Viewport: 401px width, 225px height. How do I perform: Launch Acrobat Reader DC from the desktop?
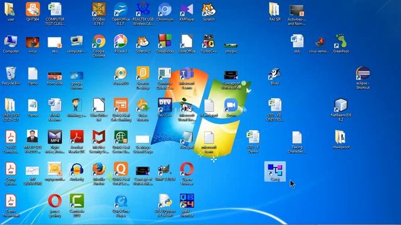tap(76, 137)
